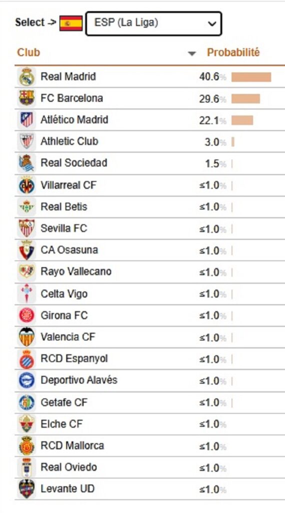Screen dimensions: 285x513
Task: Click the Athletic Club crest icon
Action: (x=27, y=141)
